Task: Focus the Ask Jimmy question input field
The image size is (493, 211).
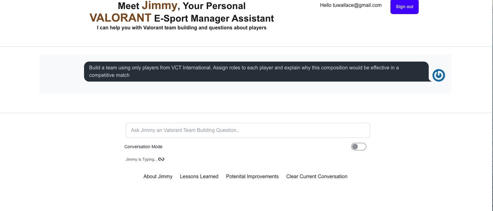Action: point(248,130)
